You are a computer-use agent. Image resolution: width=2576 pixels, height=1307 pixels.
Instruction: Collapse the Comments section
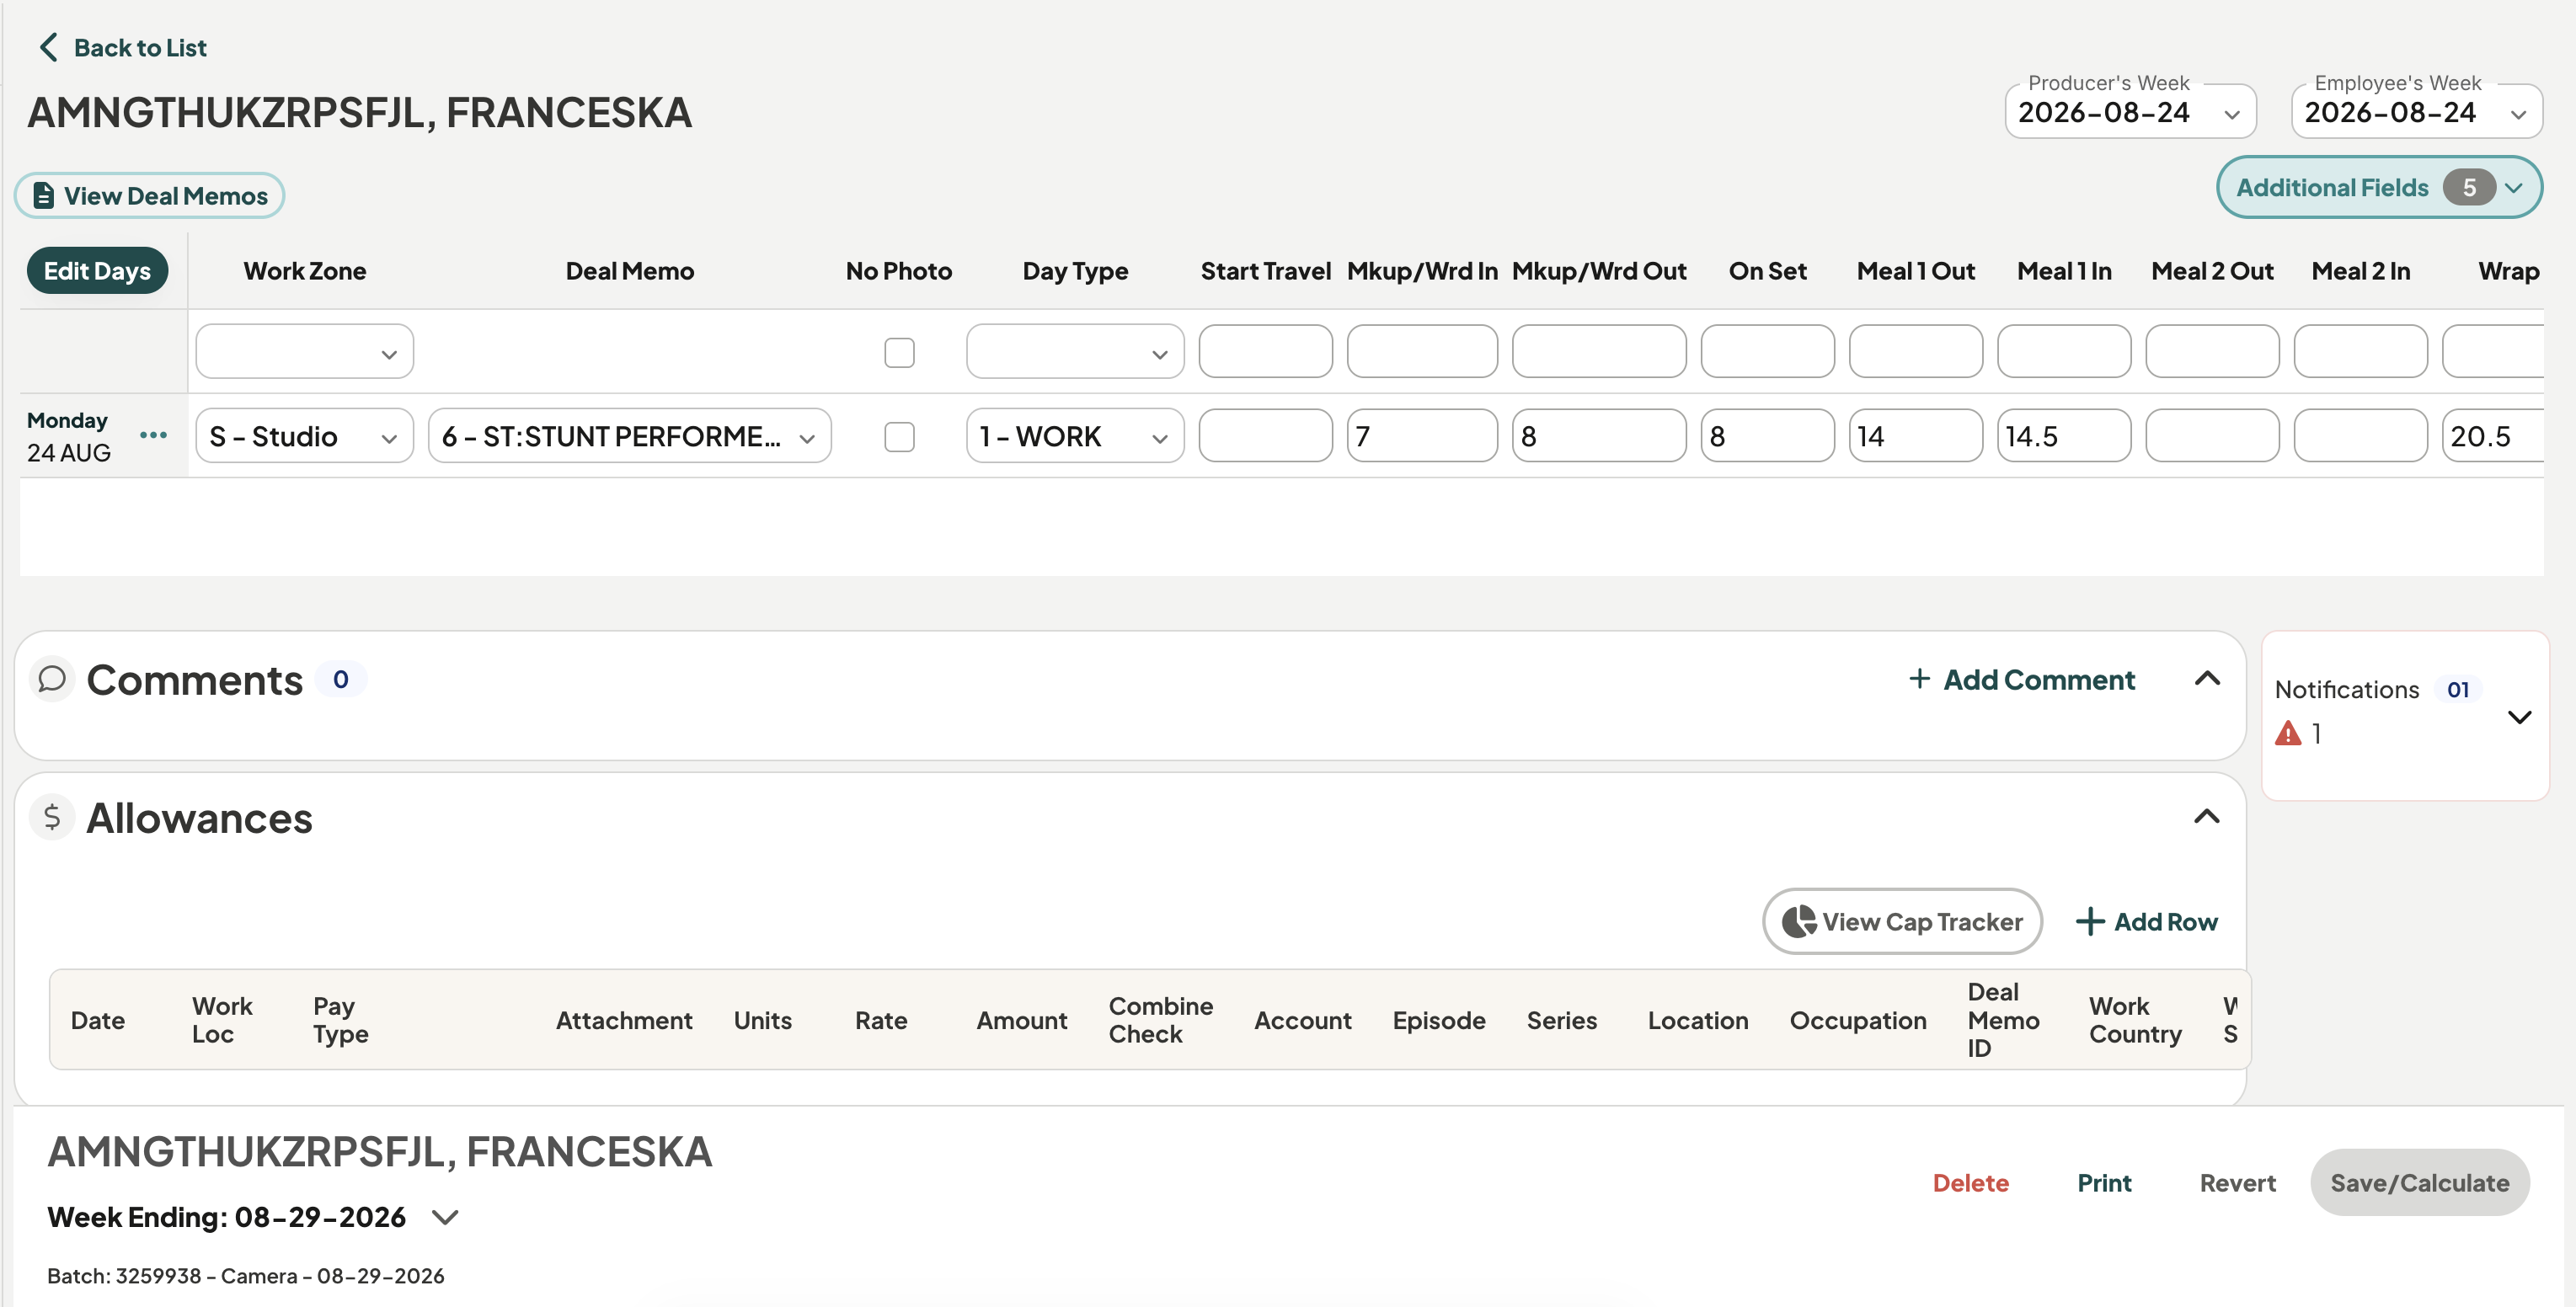pyautogui.click(x=2207, y=679)
